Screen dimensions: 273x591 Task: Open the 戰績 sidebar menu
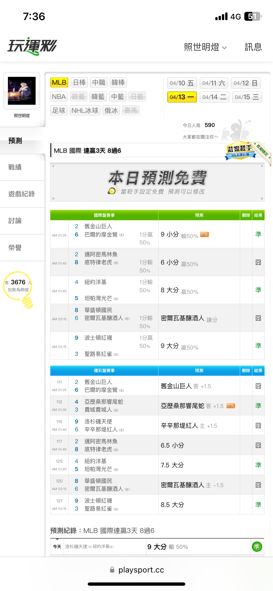pyautogui.click(x=22, y=167)
